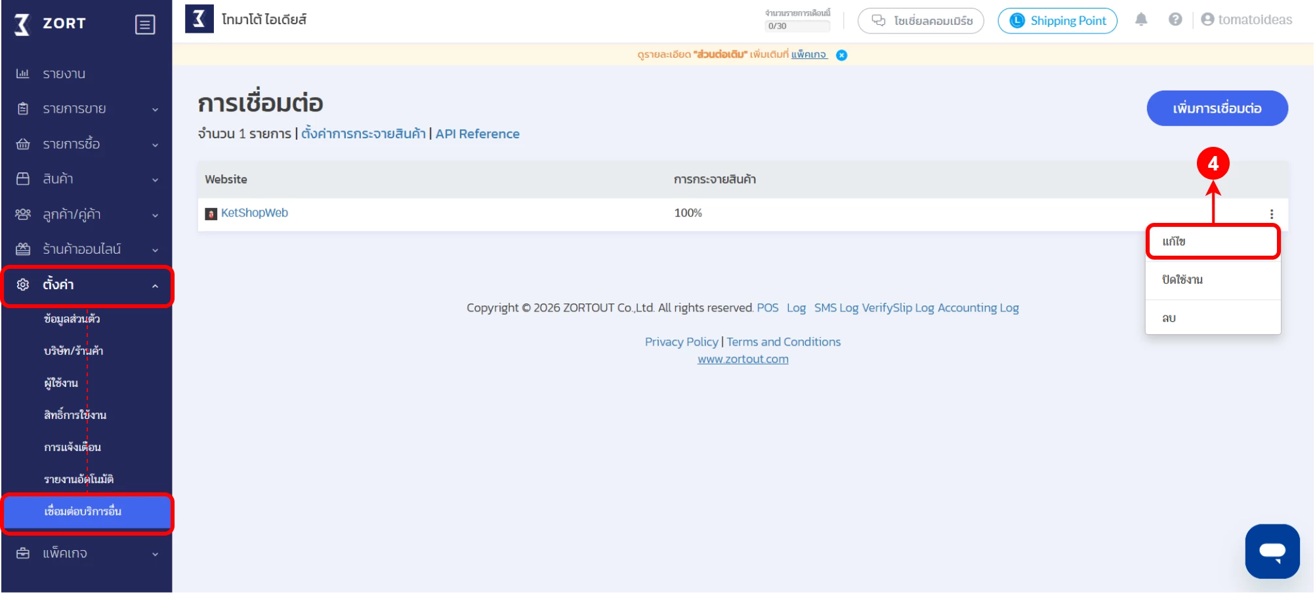Open the chat support bubble widget
The height and width of the screenshot is (594, 1315).
(1272, 551)
